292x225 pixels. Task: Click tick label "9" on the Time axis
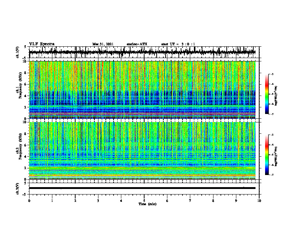[236, 201]
